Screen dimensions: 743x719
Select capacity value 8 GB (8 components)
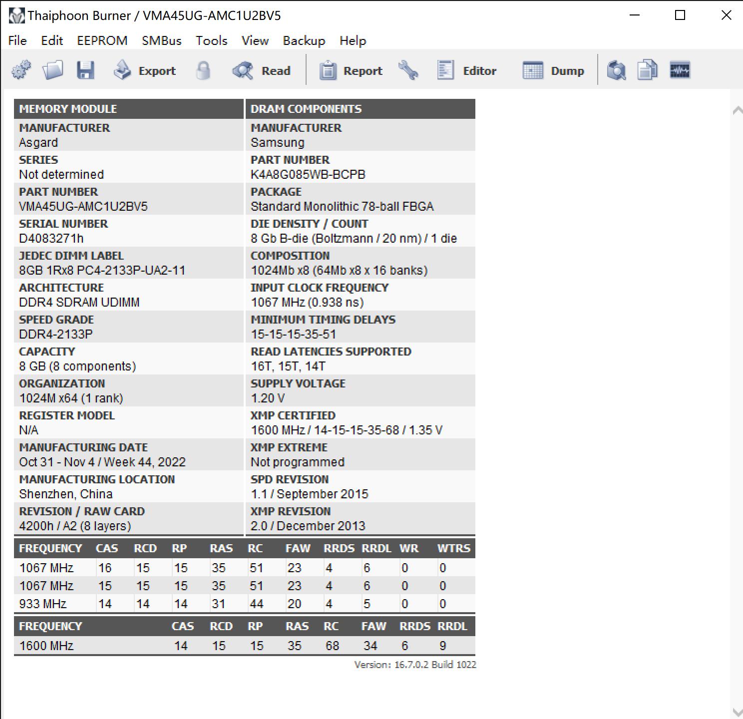tap(77, 366)
